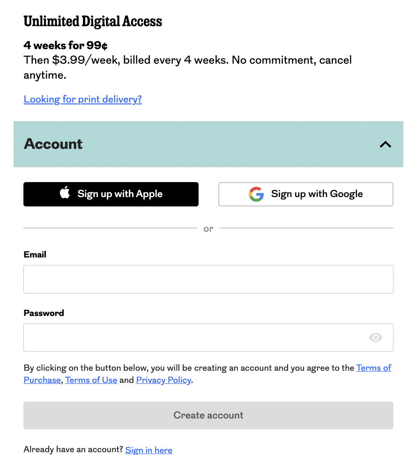Open the Terms of Purchase link
Screen dimensions: 415x455
point(373,368)
